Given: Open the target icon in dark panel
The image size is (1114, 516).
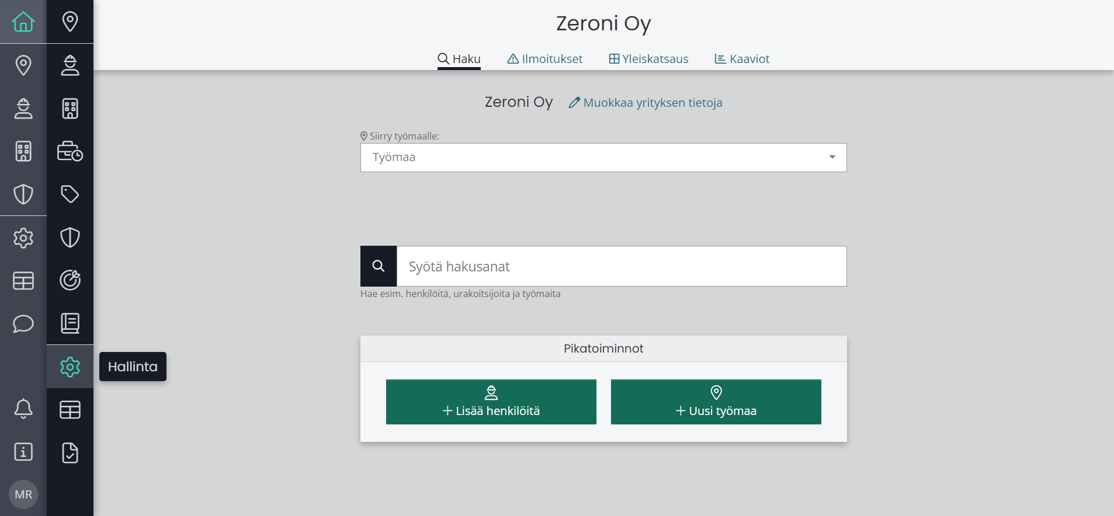Looking at the screenshot, I should 70,280.
